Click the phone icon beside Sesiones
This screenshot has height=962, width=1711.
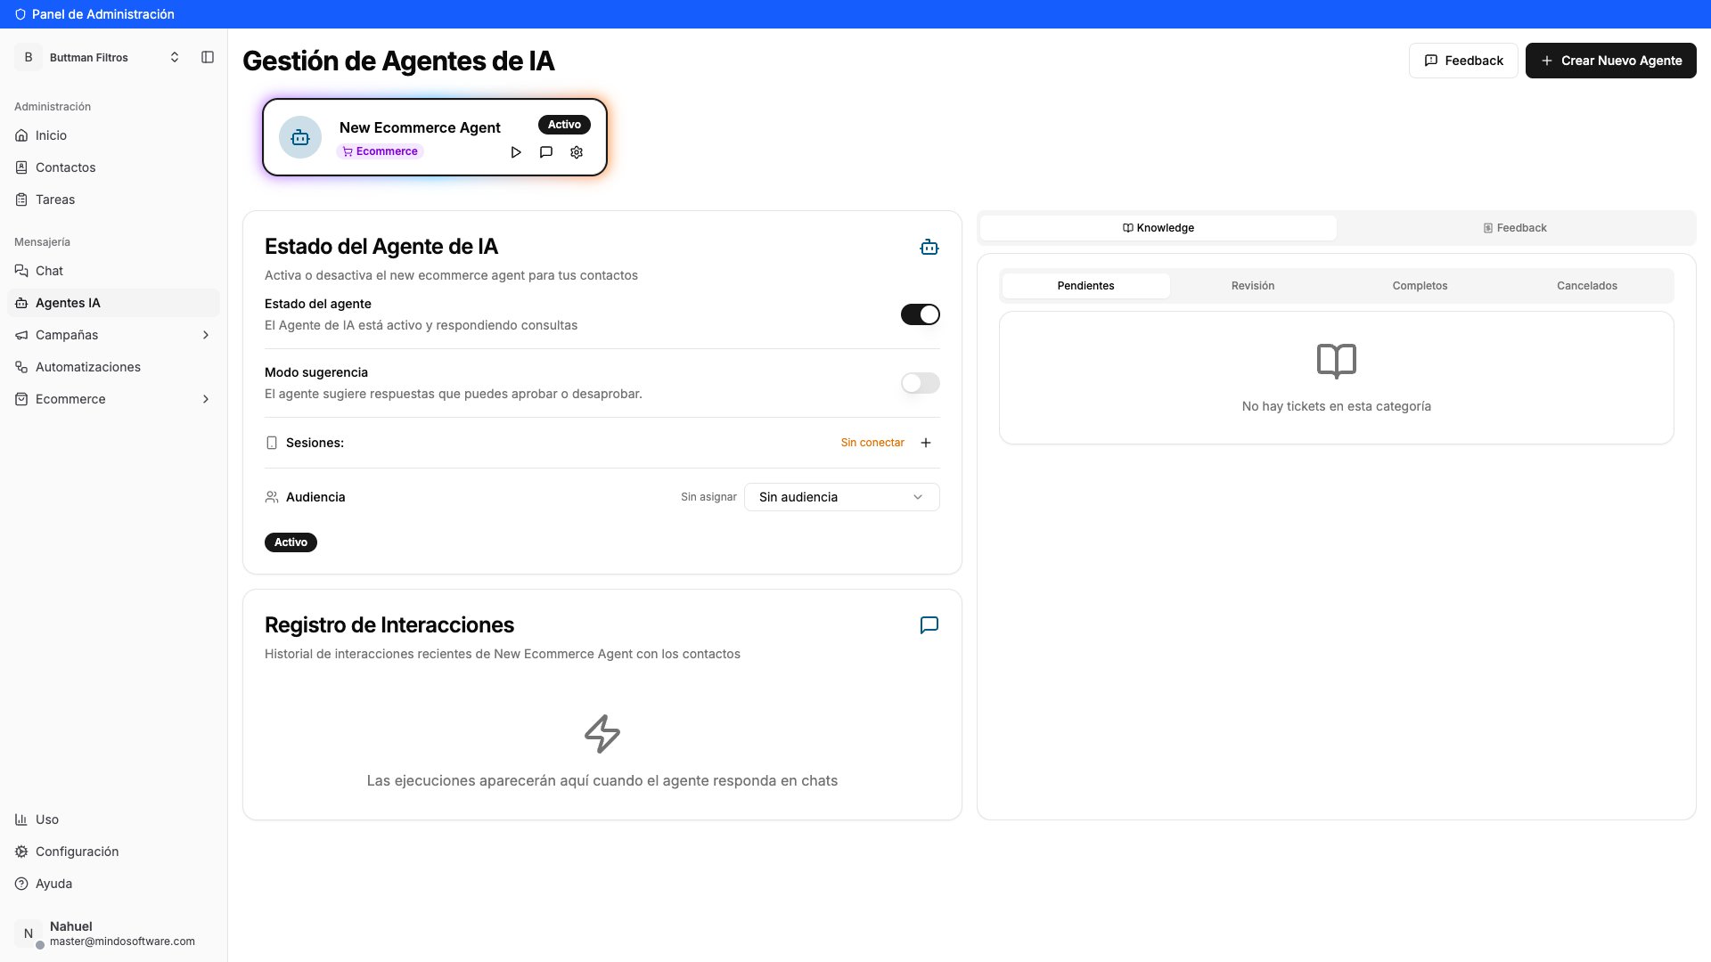point(272,443)
